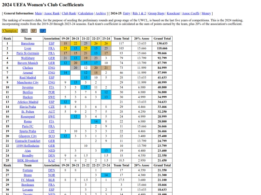Image resolution: width=261 pixels, height=195 pixels.
Task: Open the ENG association link in Chelsea row
Action: [x=52, y=68]
